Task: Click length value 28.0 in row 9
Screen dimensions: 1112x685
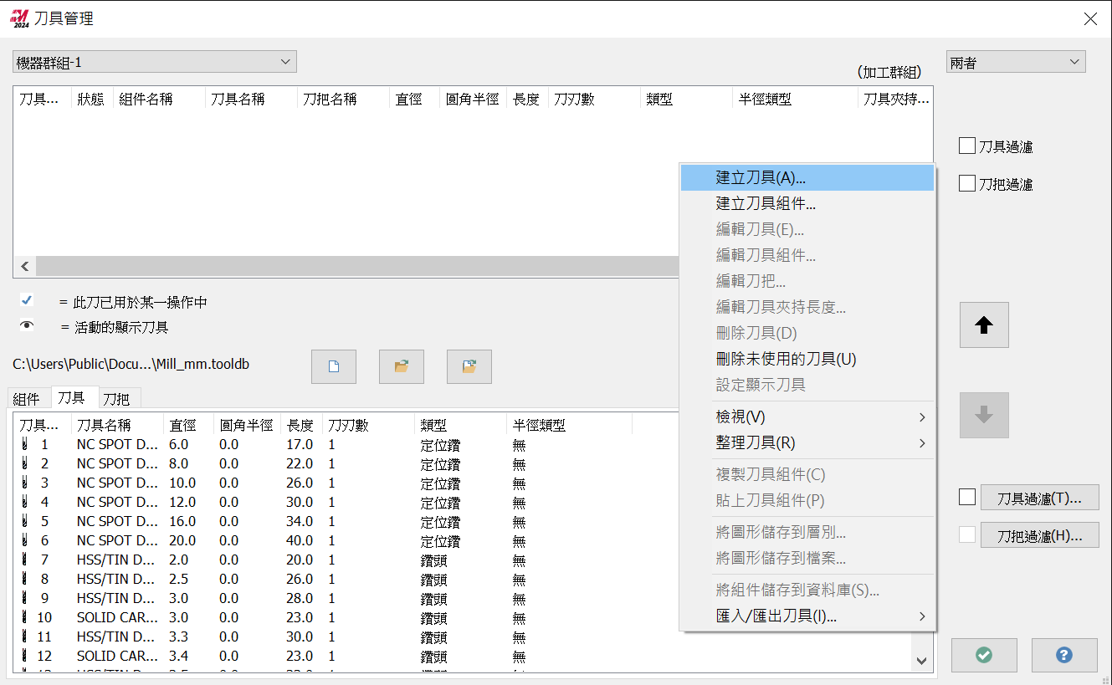Action: (x=300, y=599)
